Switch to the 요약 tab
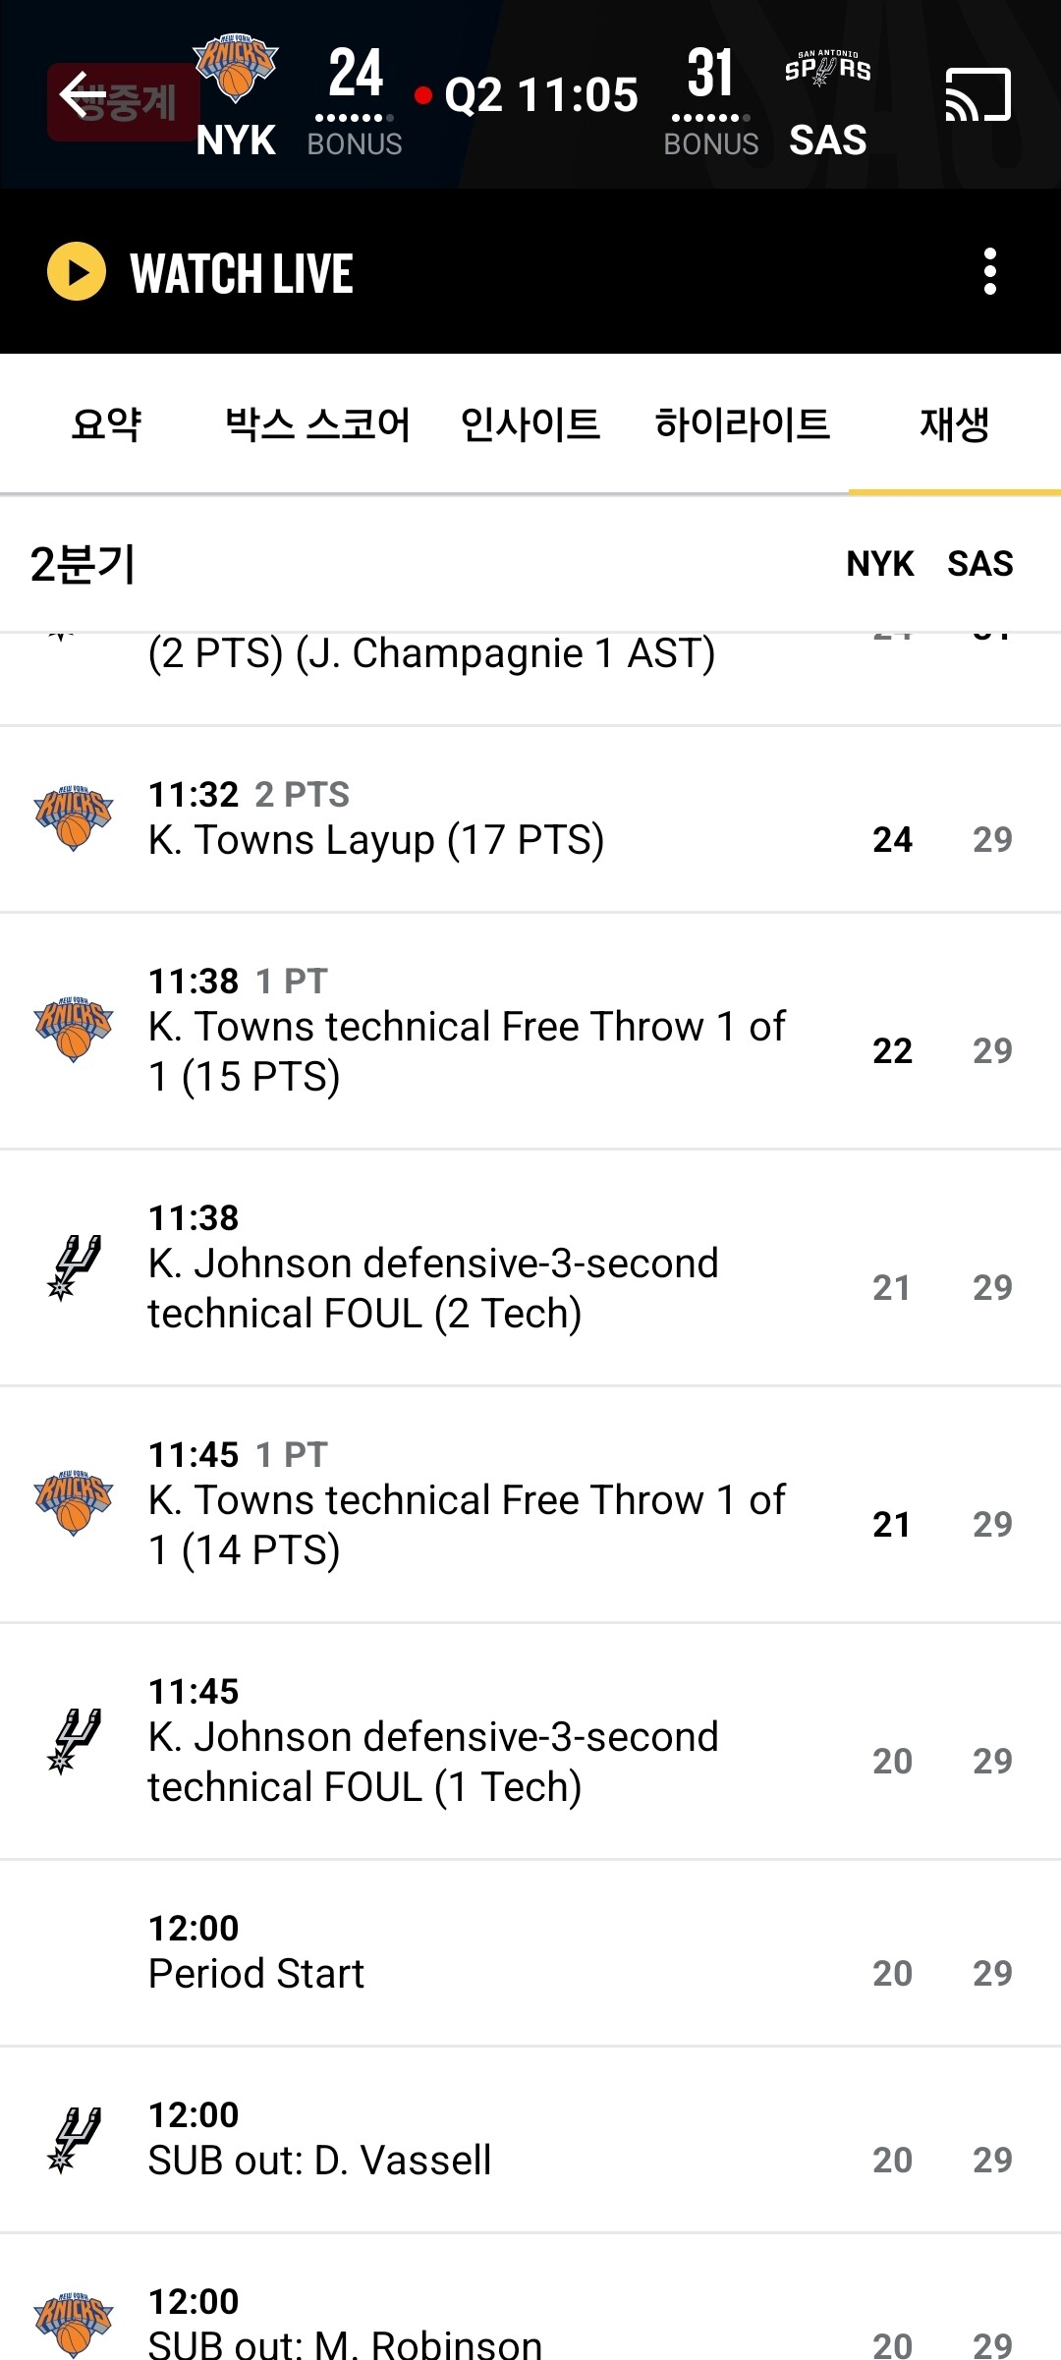The width and height of the screenshot is (1061, 2360). click(106, 424)
